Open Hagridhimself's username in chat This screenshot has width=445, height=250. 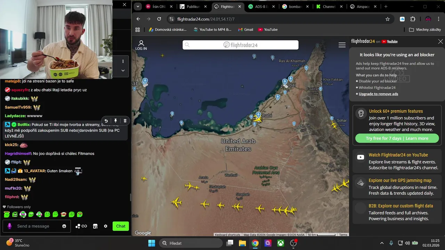(x=18, y=153)
